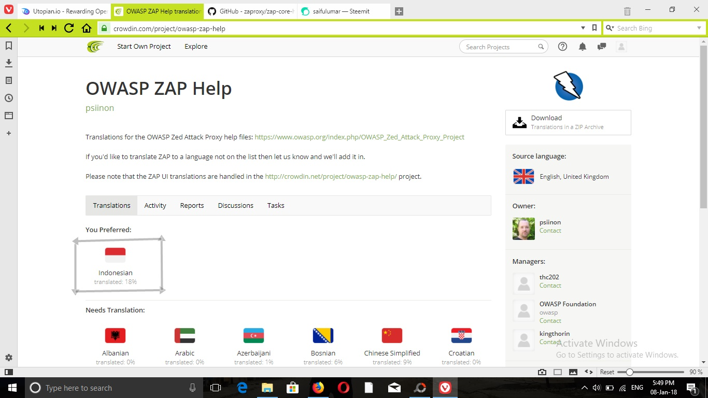Click the Explore link
Image resolution: width=708 pixels, height=398 pixels.
point(196,47)
